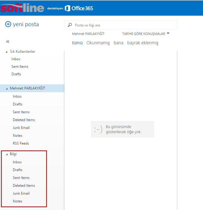Click the search magnifier icon

[70, 25]
